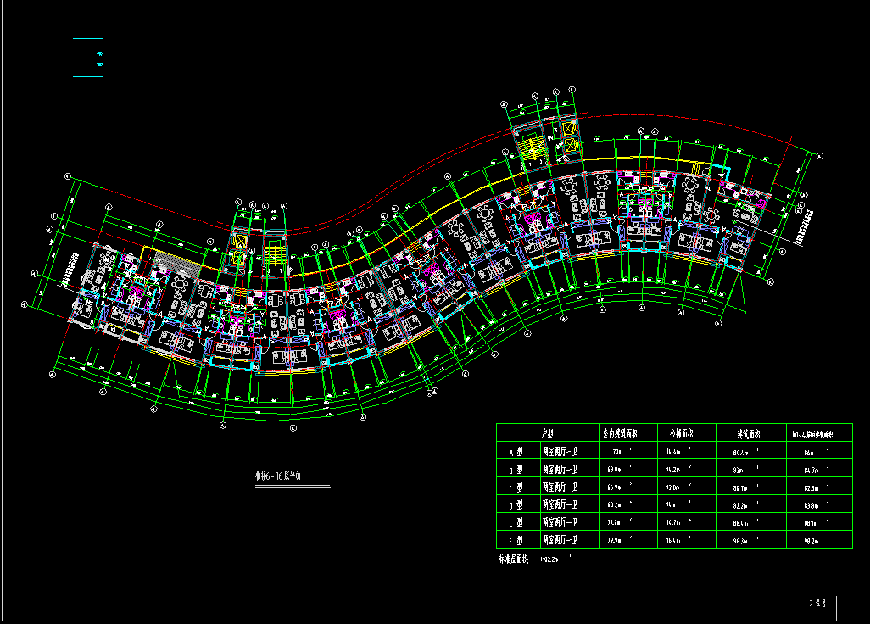Image resolution: width=870 pixels, height=624 pixels.
Task: Click the 标准层面积 label below the table
Action: 514,560
